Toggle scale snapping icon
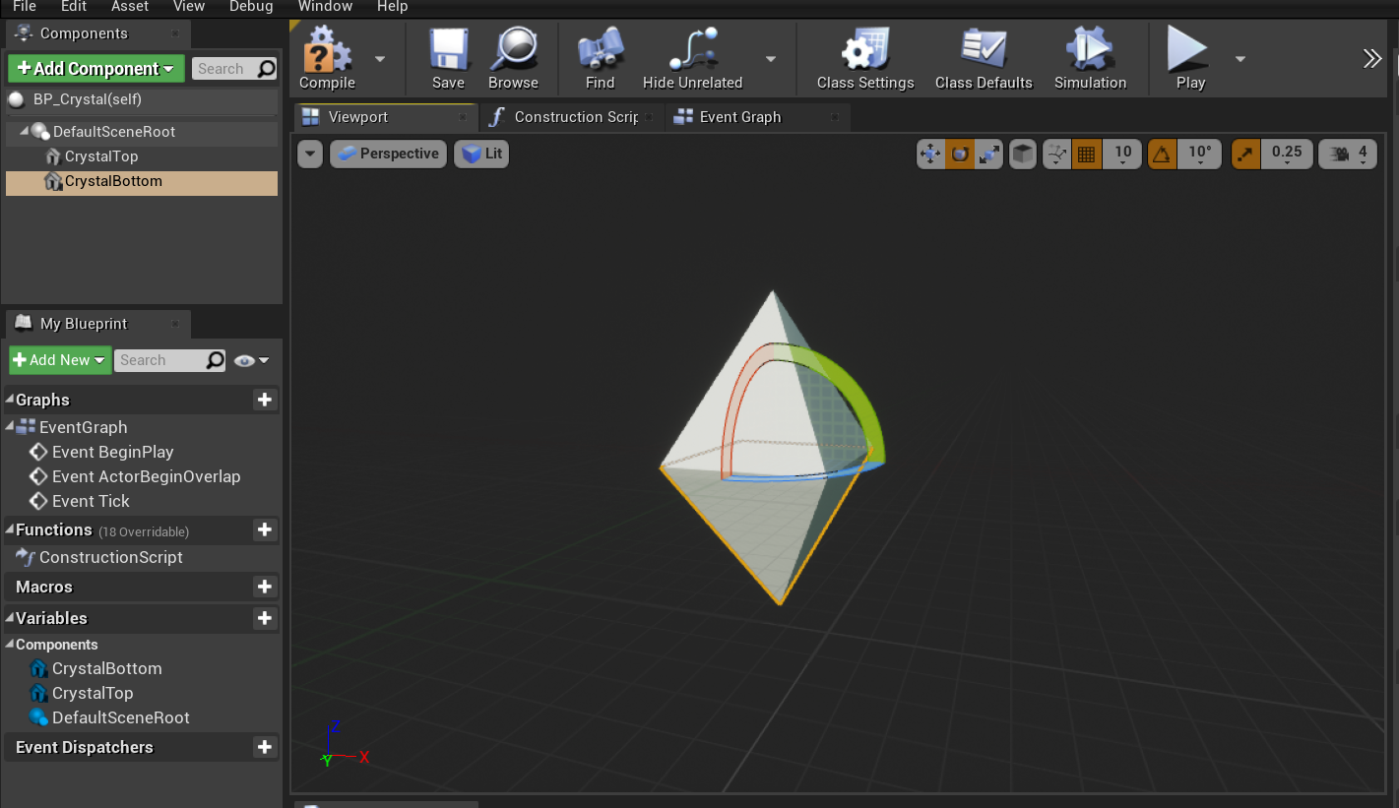Image resolution: width=1399 pixels, height=808 pixels. coord(1246,154)
